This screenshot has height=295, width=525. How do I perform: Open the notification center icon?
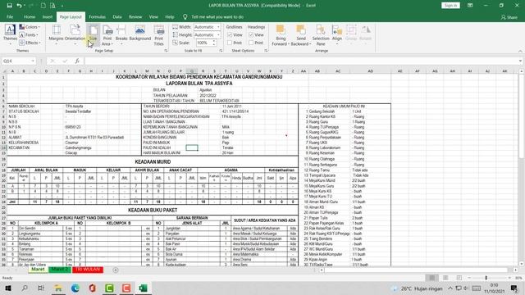click(514, 288)
